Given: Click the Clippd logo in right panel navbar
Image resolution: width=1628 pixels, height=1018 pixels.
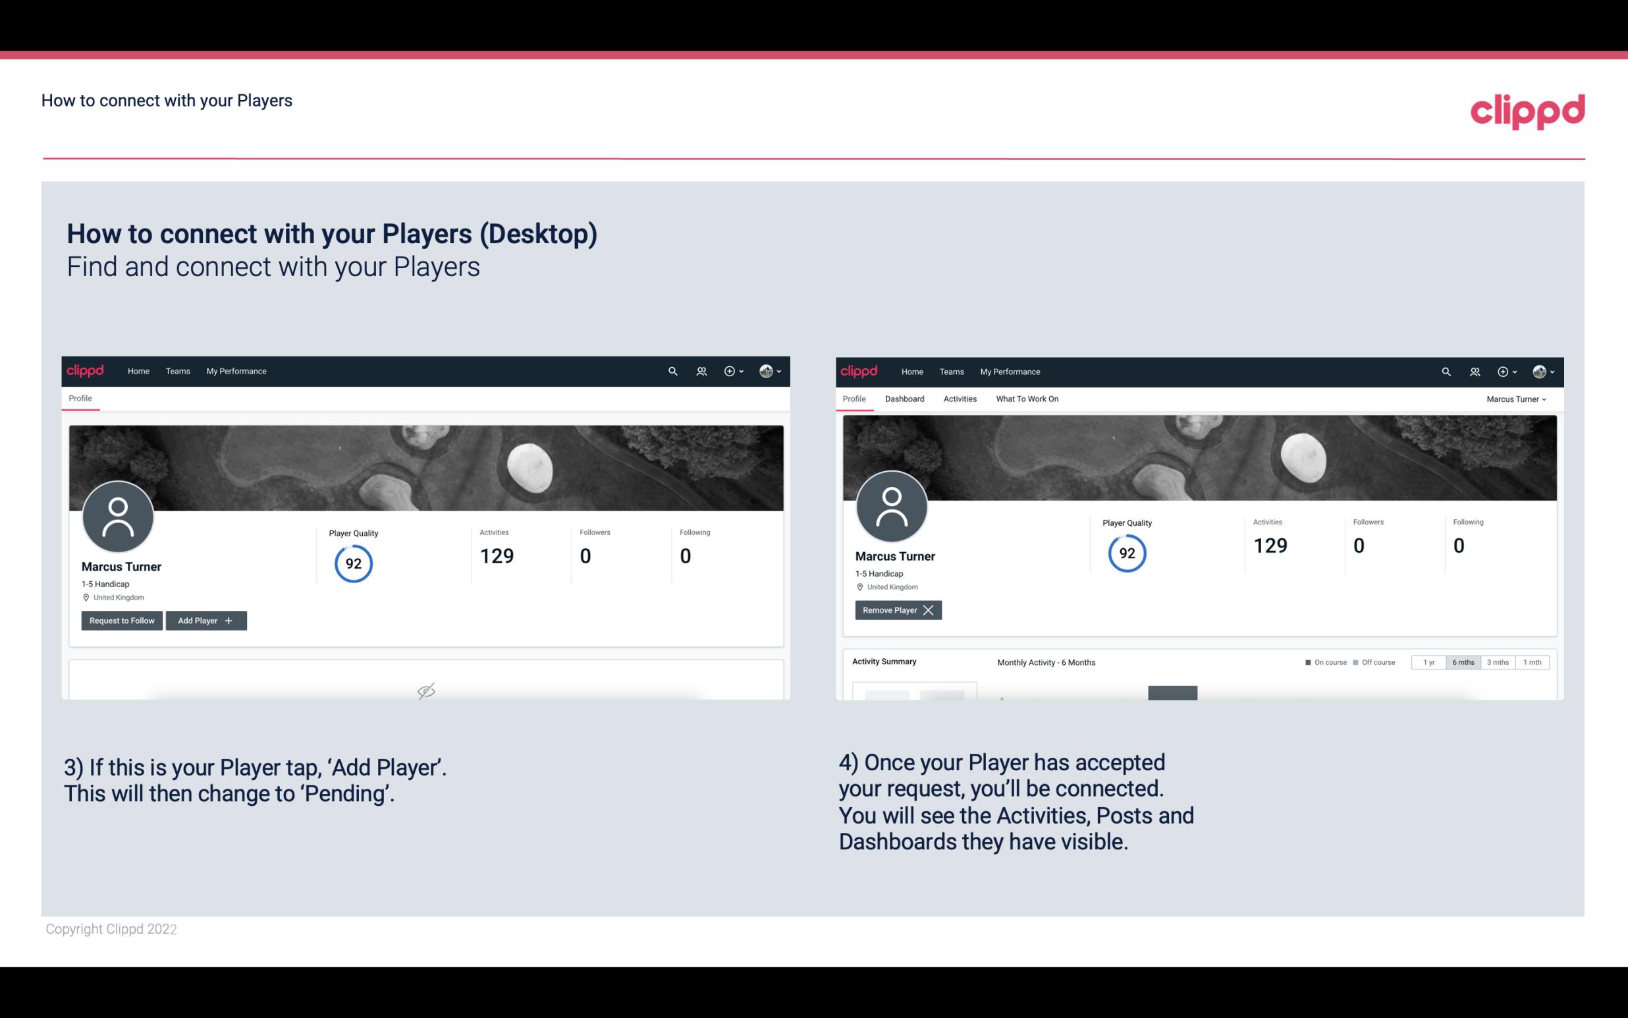Looking at the screenshot, I should [x=859, y=370].
